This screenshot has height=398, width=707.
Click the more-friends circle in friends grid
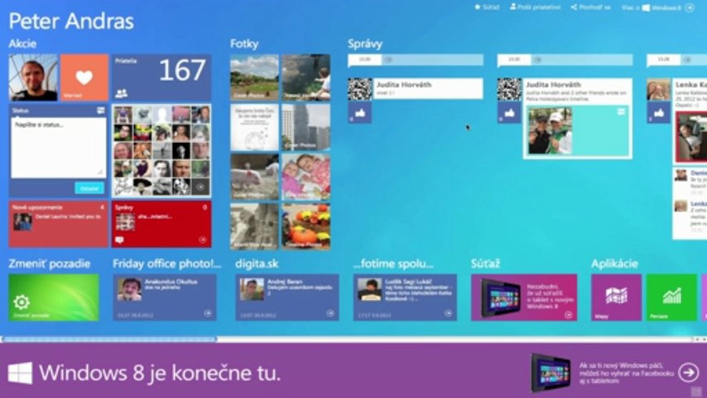click(x=200, y=187)
